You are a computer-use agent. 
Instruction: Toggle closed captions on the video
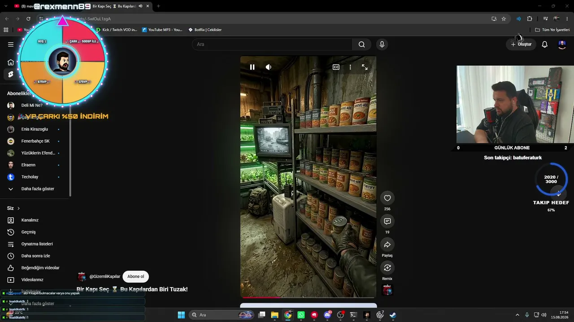coord(336,67)
